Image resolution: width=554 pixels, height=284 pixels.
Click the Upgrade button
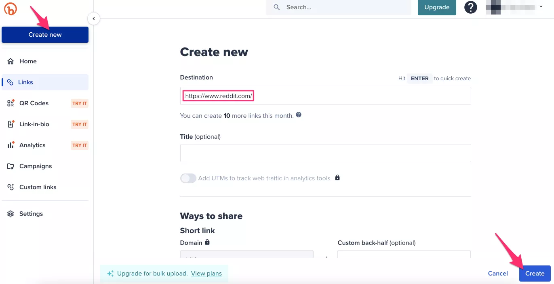tap(437, 7)
